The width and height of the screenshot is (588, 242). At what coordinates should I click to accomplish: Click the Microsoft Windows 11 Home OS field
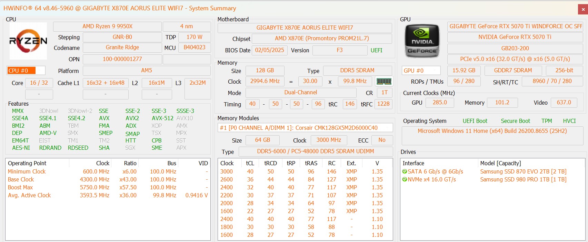pos(492,136)
